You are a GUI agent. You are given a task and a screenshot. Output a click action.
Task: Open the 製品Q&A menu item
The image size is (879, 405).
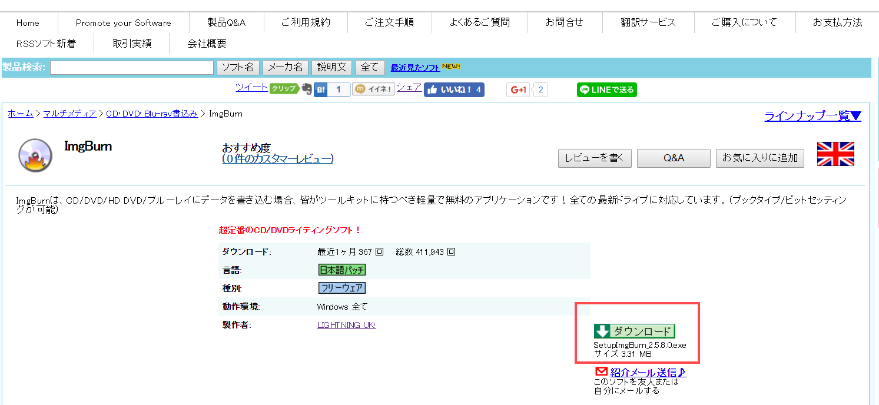click(x=226, y=23)
